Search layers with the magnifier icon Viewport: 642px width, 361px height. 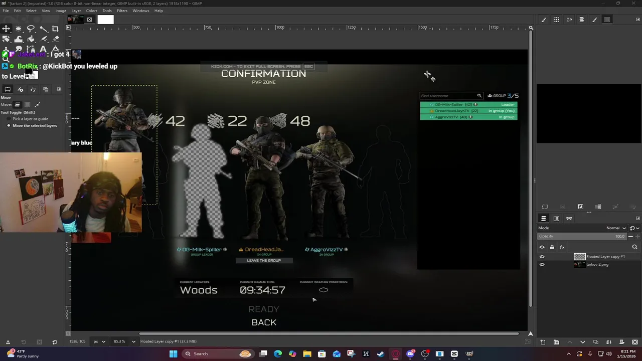click(634, 247)
